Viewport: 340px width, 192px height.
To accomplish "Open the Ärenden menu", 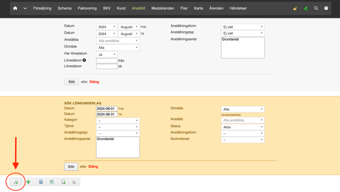I will pyautogui.click(x=216, y=8).
